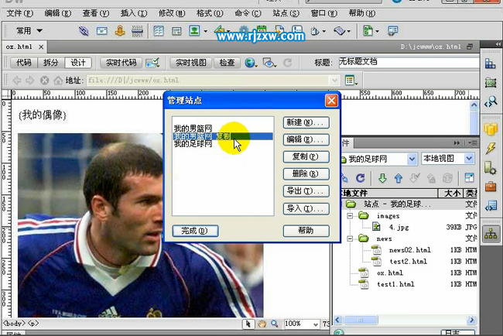
Task: Click the home icon beside address
Action: click(x=58, y=81)
